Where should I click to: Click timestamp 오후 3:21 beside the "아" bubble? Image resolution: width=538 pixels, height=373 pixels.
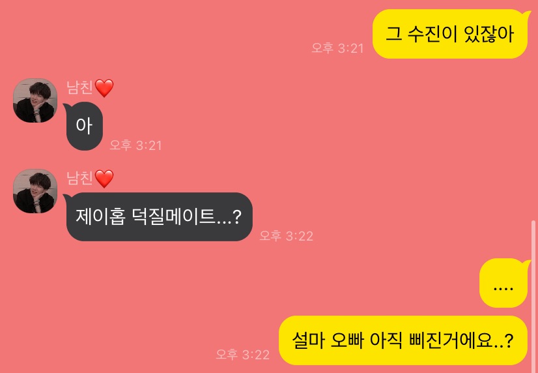(135, 145)
